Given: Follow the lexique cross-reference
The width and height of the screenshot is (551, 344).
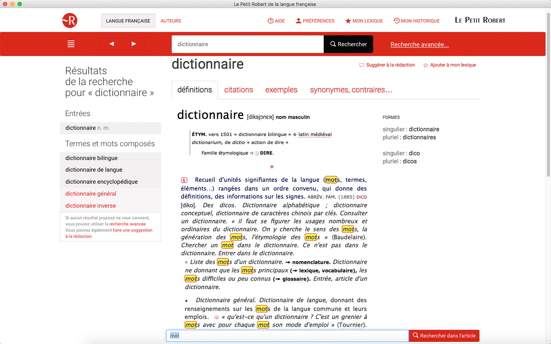Looking at the screenshot, I should pyautogui.click(x=309, y=271).
